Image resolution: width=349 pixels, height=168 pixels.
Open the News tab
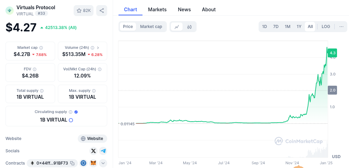coord(184,10)
